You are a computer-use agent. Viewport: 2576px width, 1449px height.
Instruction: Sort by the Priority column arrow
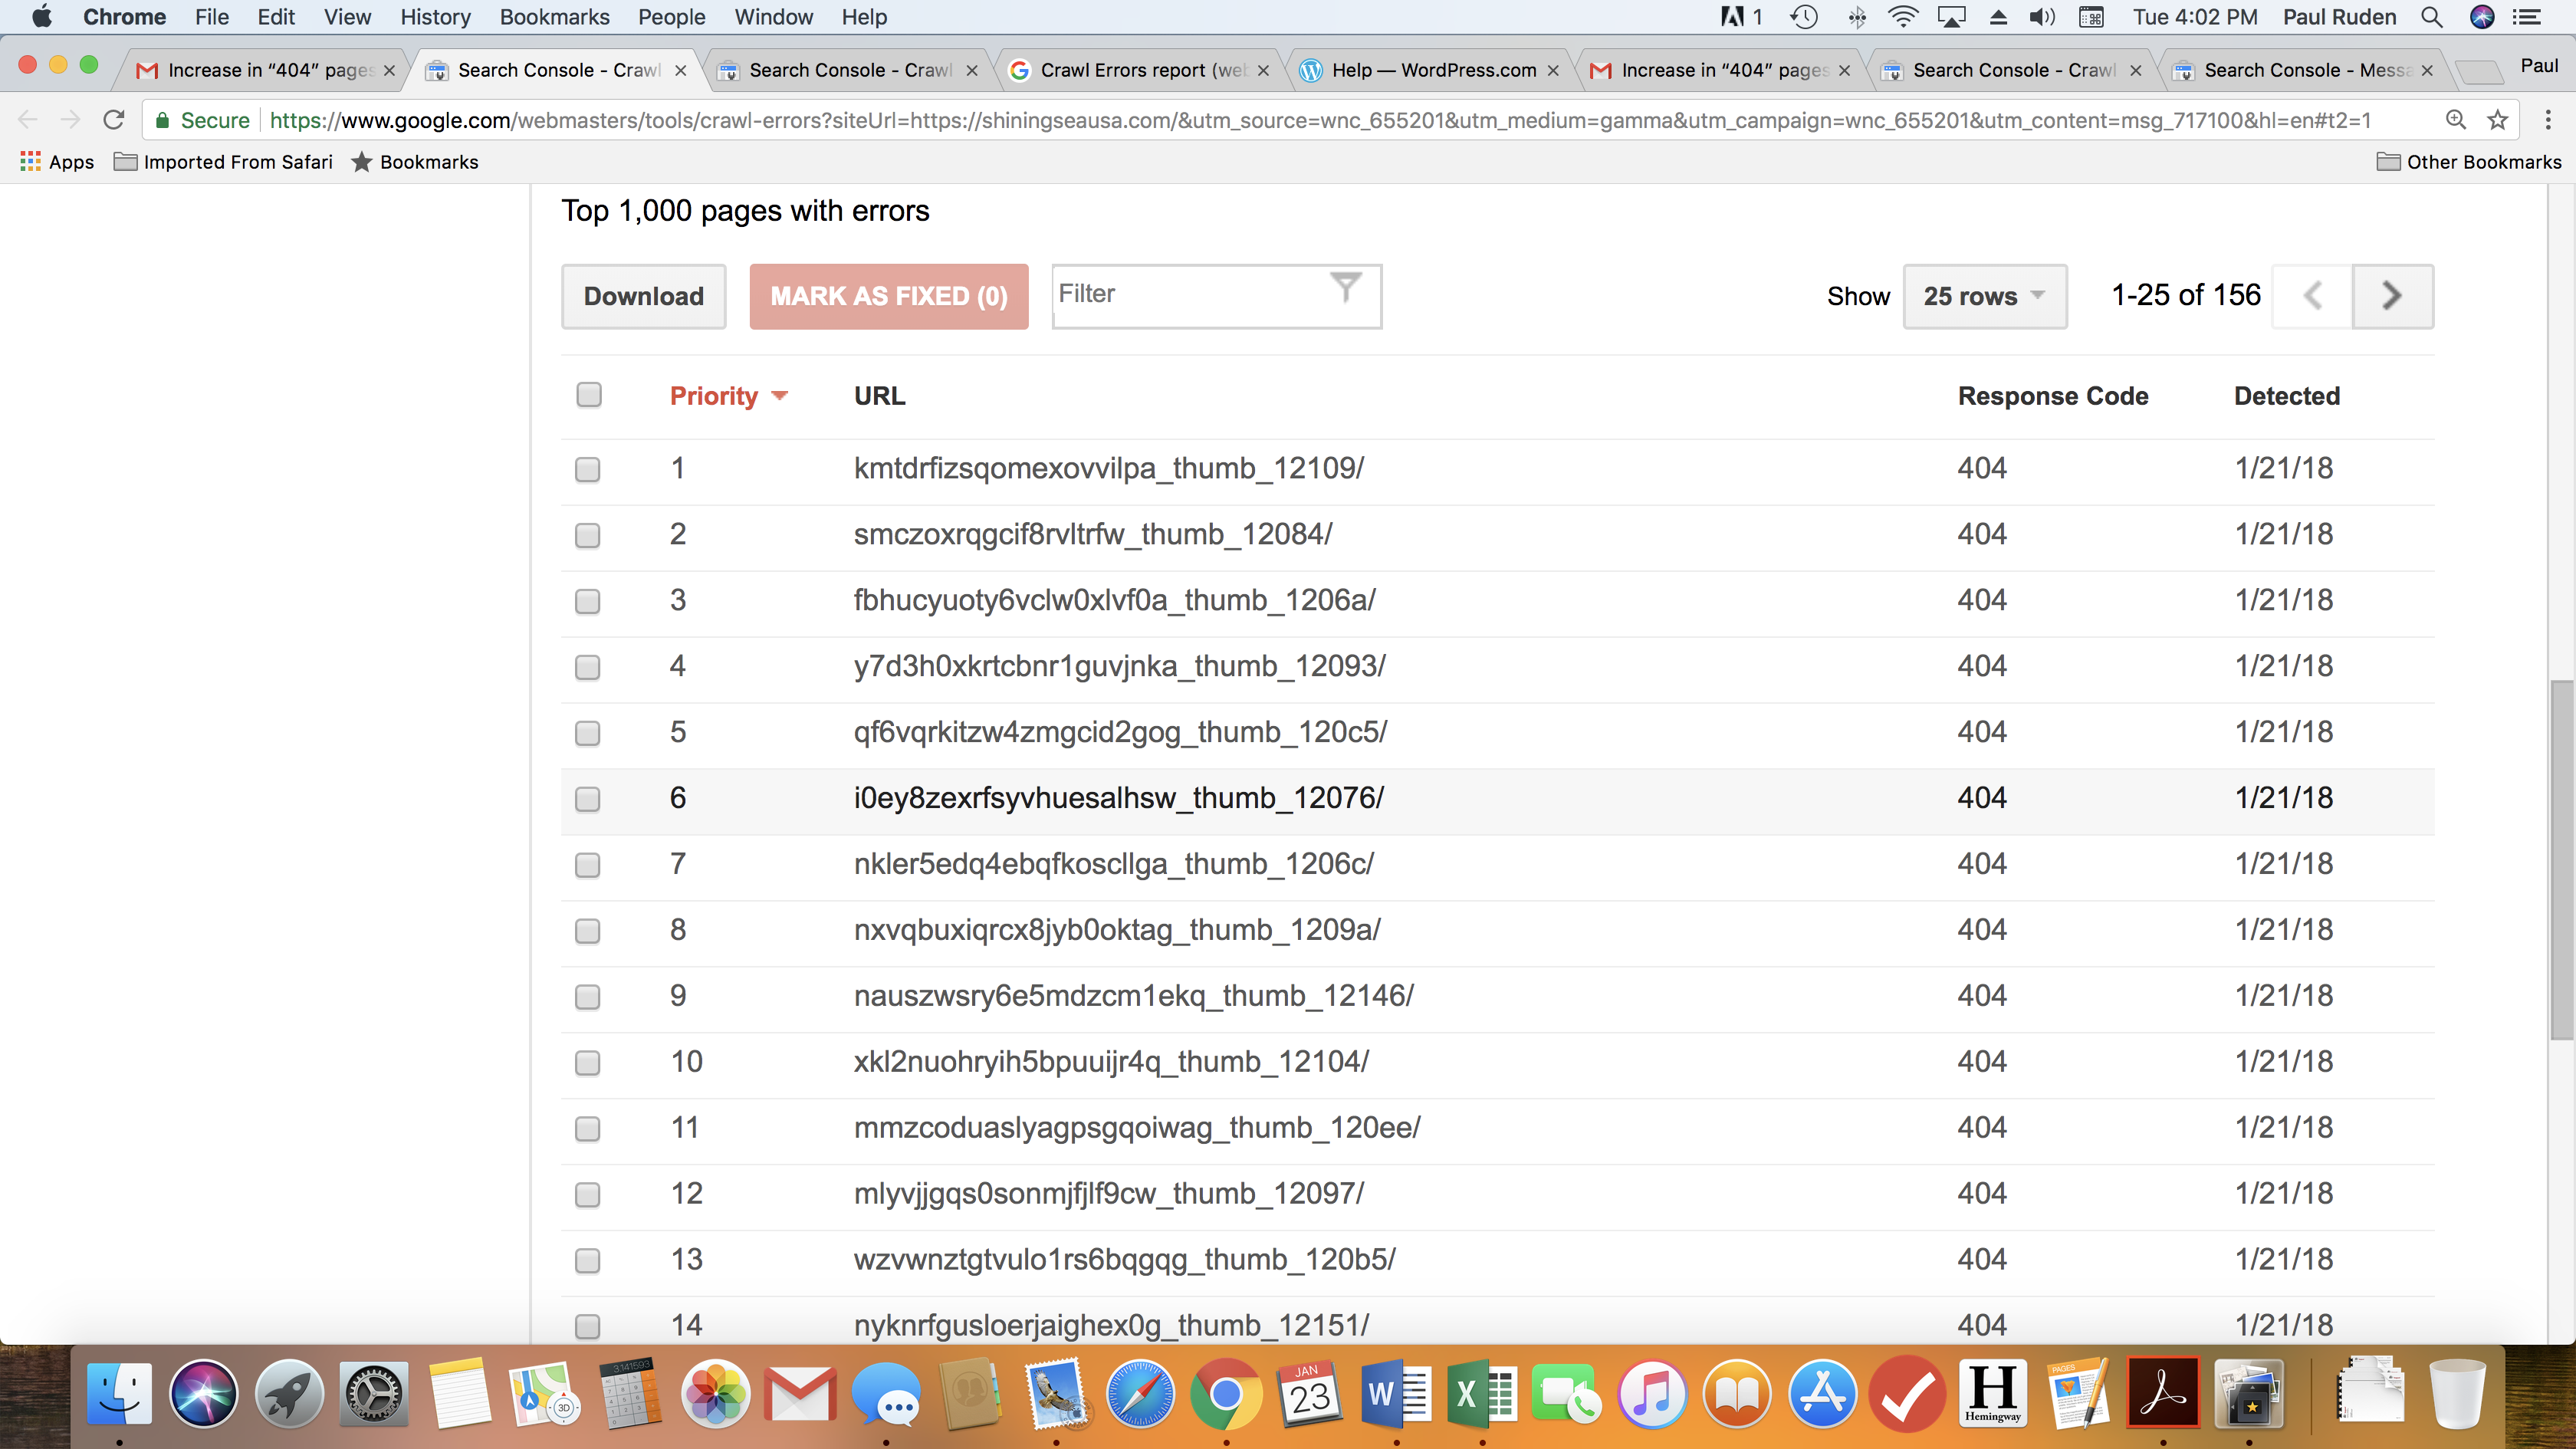pyautogui.click(x=780, y=396)
